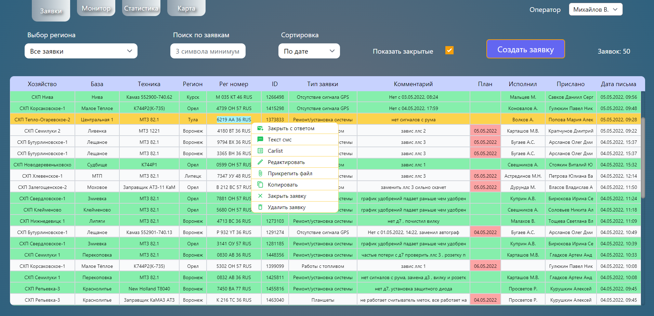Sort by clicking the 'Хозяйство' column header
Image resolution: width=654 pixels, height=316 pixels.
click(42, 84)
